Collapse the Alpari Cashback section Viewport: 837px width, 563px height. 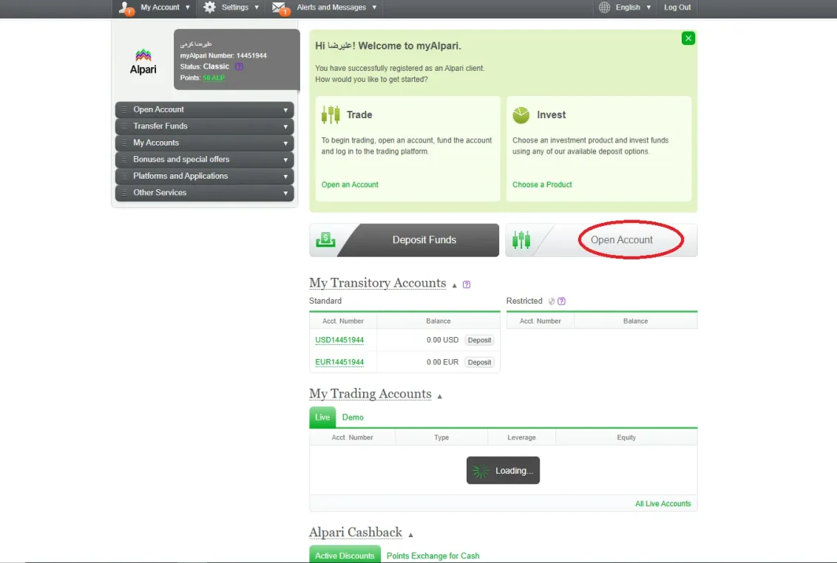(410, 535)
